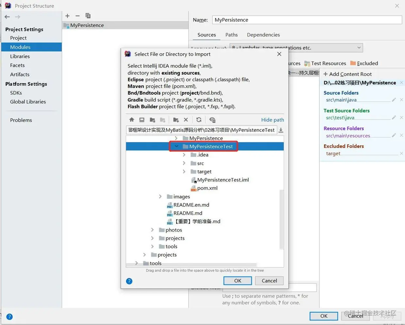The width and height of the screenshot is (405, 325).
Task: Remove the MyPersistence content root
Action: point(401,82)
